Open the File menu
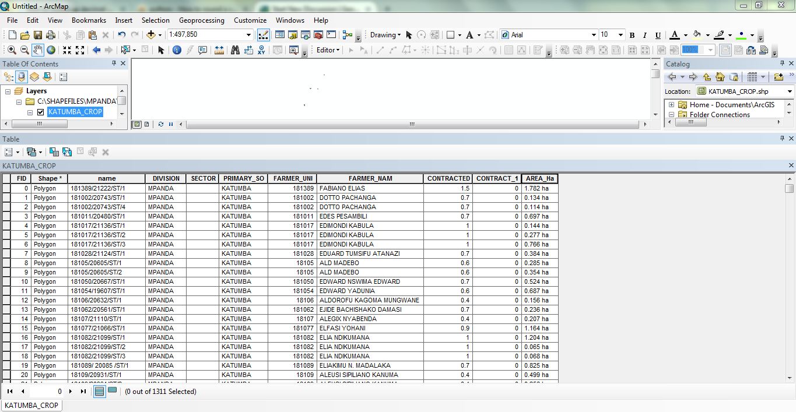Screen dimensions: 796x412 [12, 20]
